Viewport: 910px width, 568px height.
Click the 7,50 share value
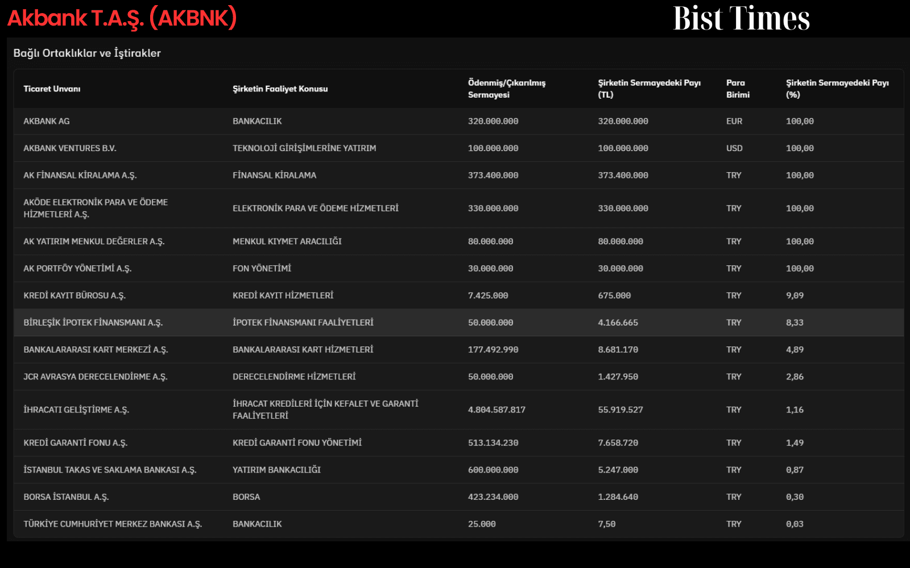(606, 524)
